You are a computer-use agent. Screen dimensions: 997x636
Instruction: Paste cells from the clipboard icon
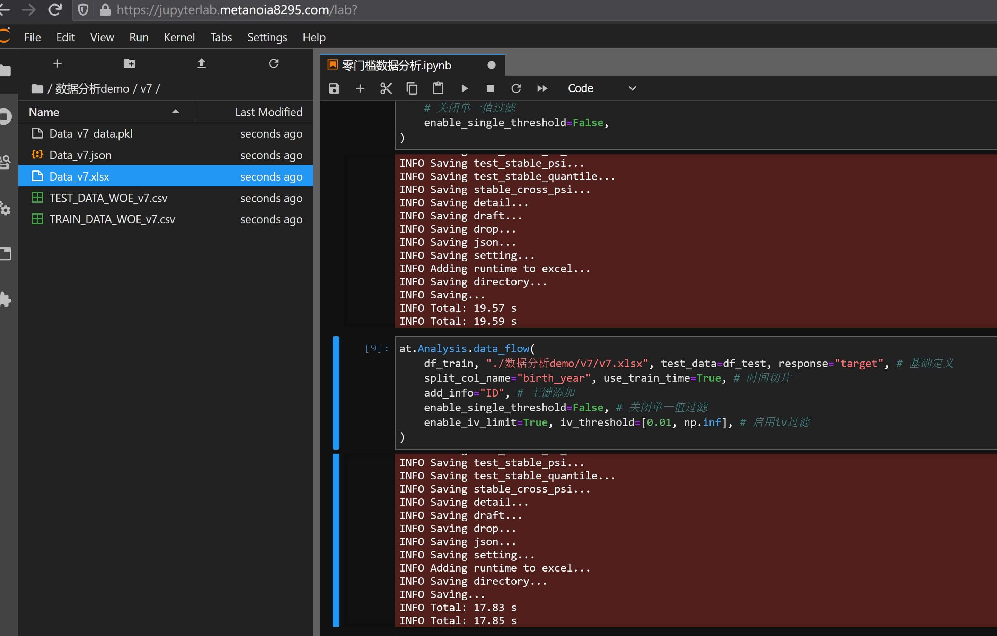pos(438,88)
